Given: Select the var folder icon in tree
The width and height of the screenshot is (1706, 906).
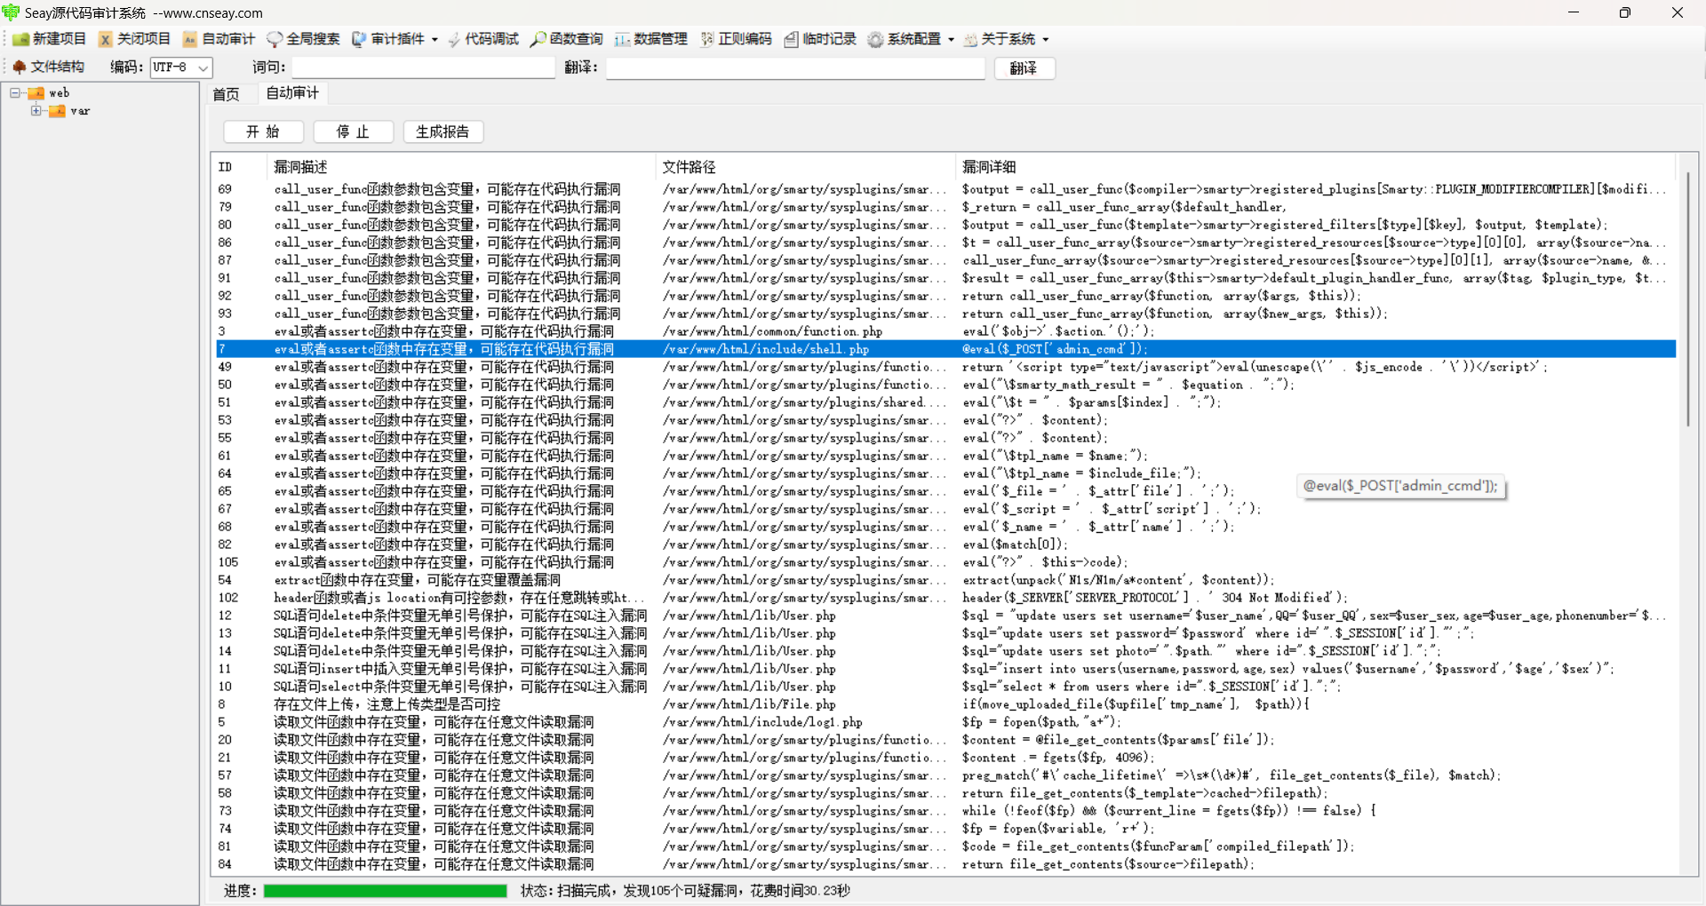Looking at the screenshot, I should 57,111.
